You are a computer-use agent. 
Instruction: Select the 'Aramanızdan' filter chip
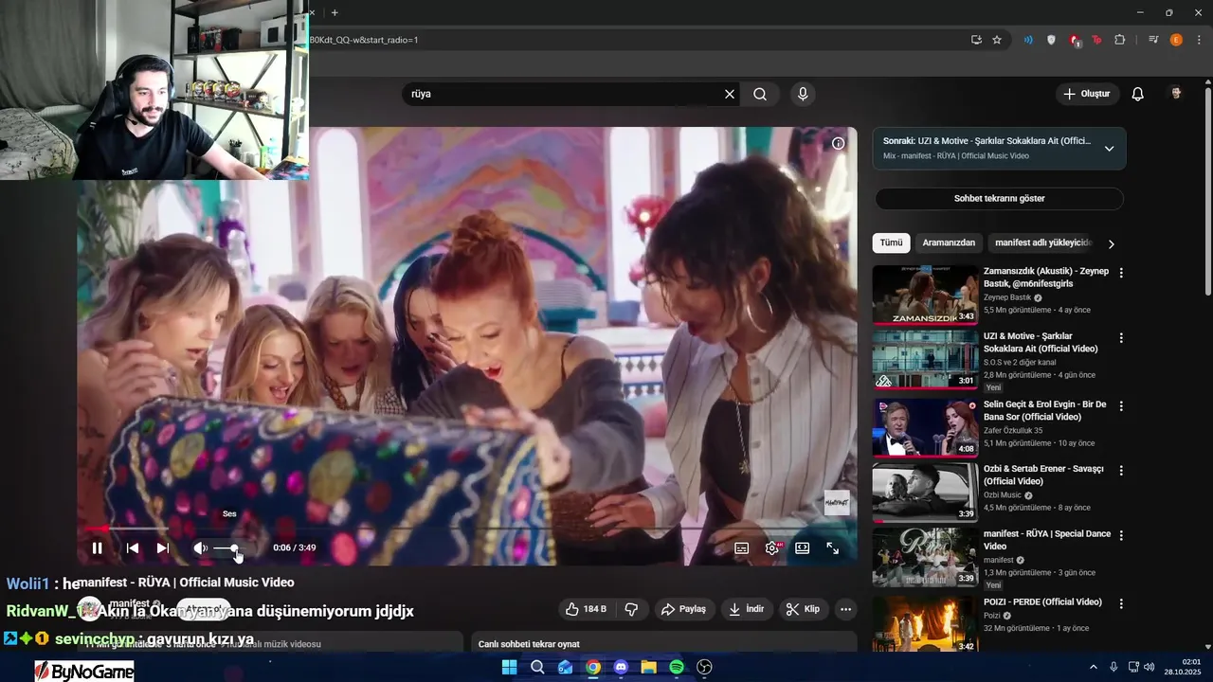click(949, 242)
